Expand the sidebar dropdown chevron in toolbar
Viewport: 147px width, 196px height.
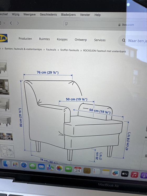[x=4, y=23]
